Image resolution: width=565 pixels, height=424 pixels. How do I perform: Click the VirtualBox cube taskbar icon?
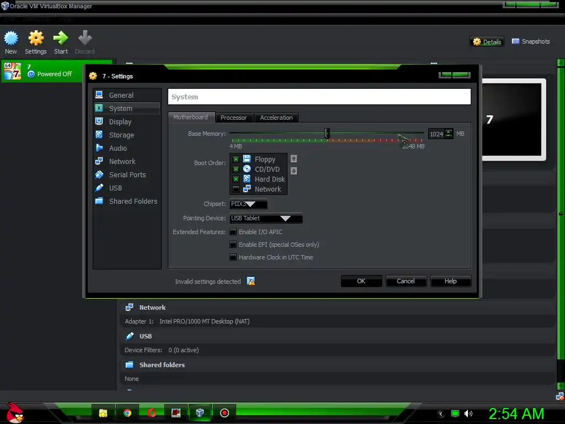200,413
